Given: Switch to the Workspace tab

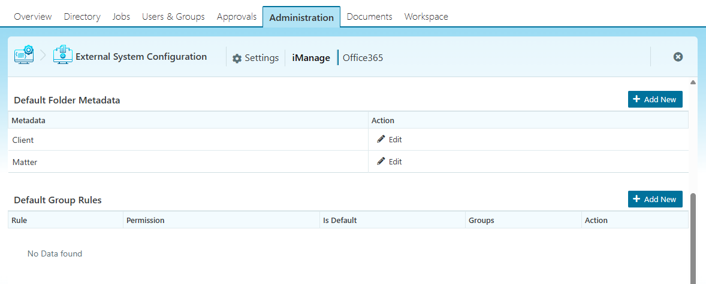Looking at the screenshot, I should pos(426,17).
